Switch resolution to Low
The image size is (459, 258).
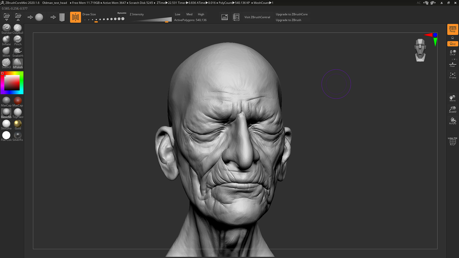(x=178, y=14)
